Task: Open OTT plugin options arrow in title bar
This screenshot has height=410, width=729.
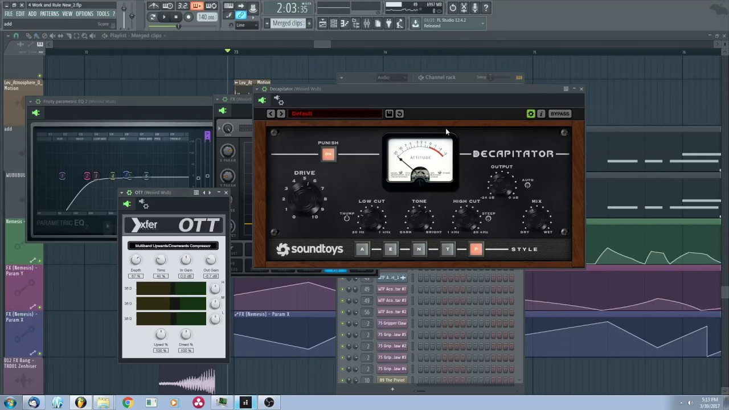Action: 121,192
